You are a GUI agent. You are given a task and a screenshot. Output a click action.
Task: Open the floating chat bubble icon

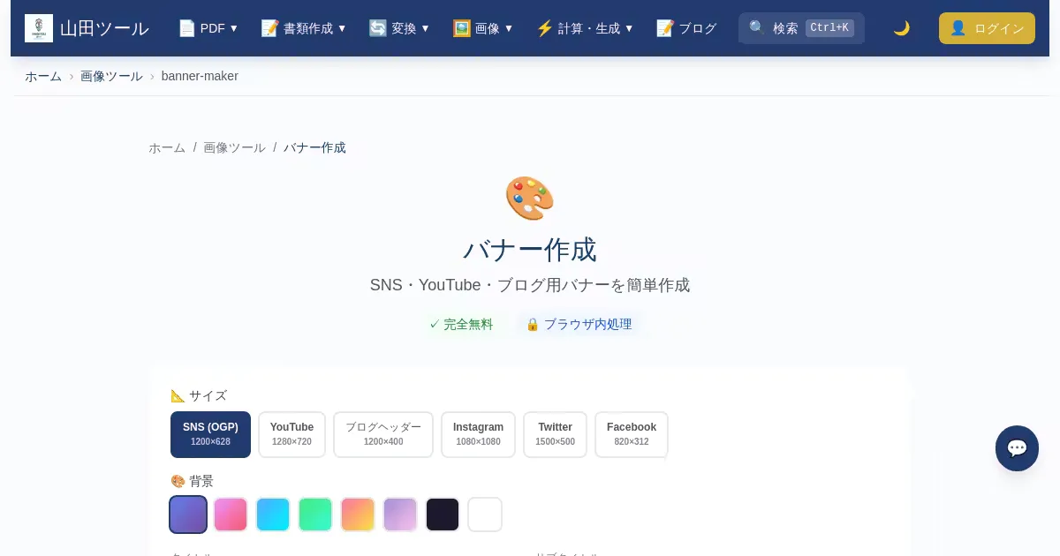tap(1017, 448)
